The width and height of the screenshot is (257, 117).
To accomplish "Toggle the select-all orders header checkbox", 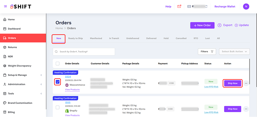I will pyautogui.click(x=58, y=64).
